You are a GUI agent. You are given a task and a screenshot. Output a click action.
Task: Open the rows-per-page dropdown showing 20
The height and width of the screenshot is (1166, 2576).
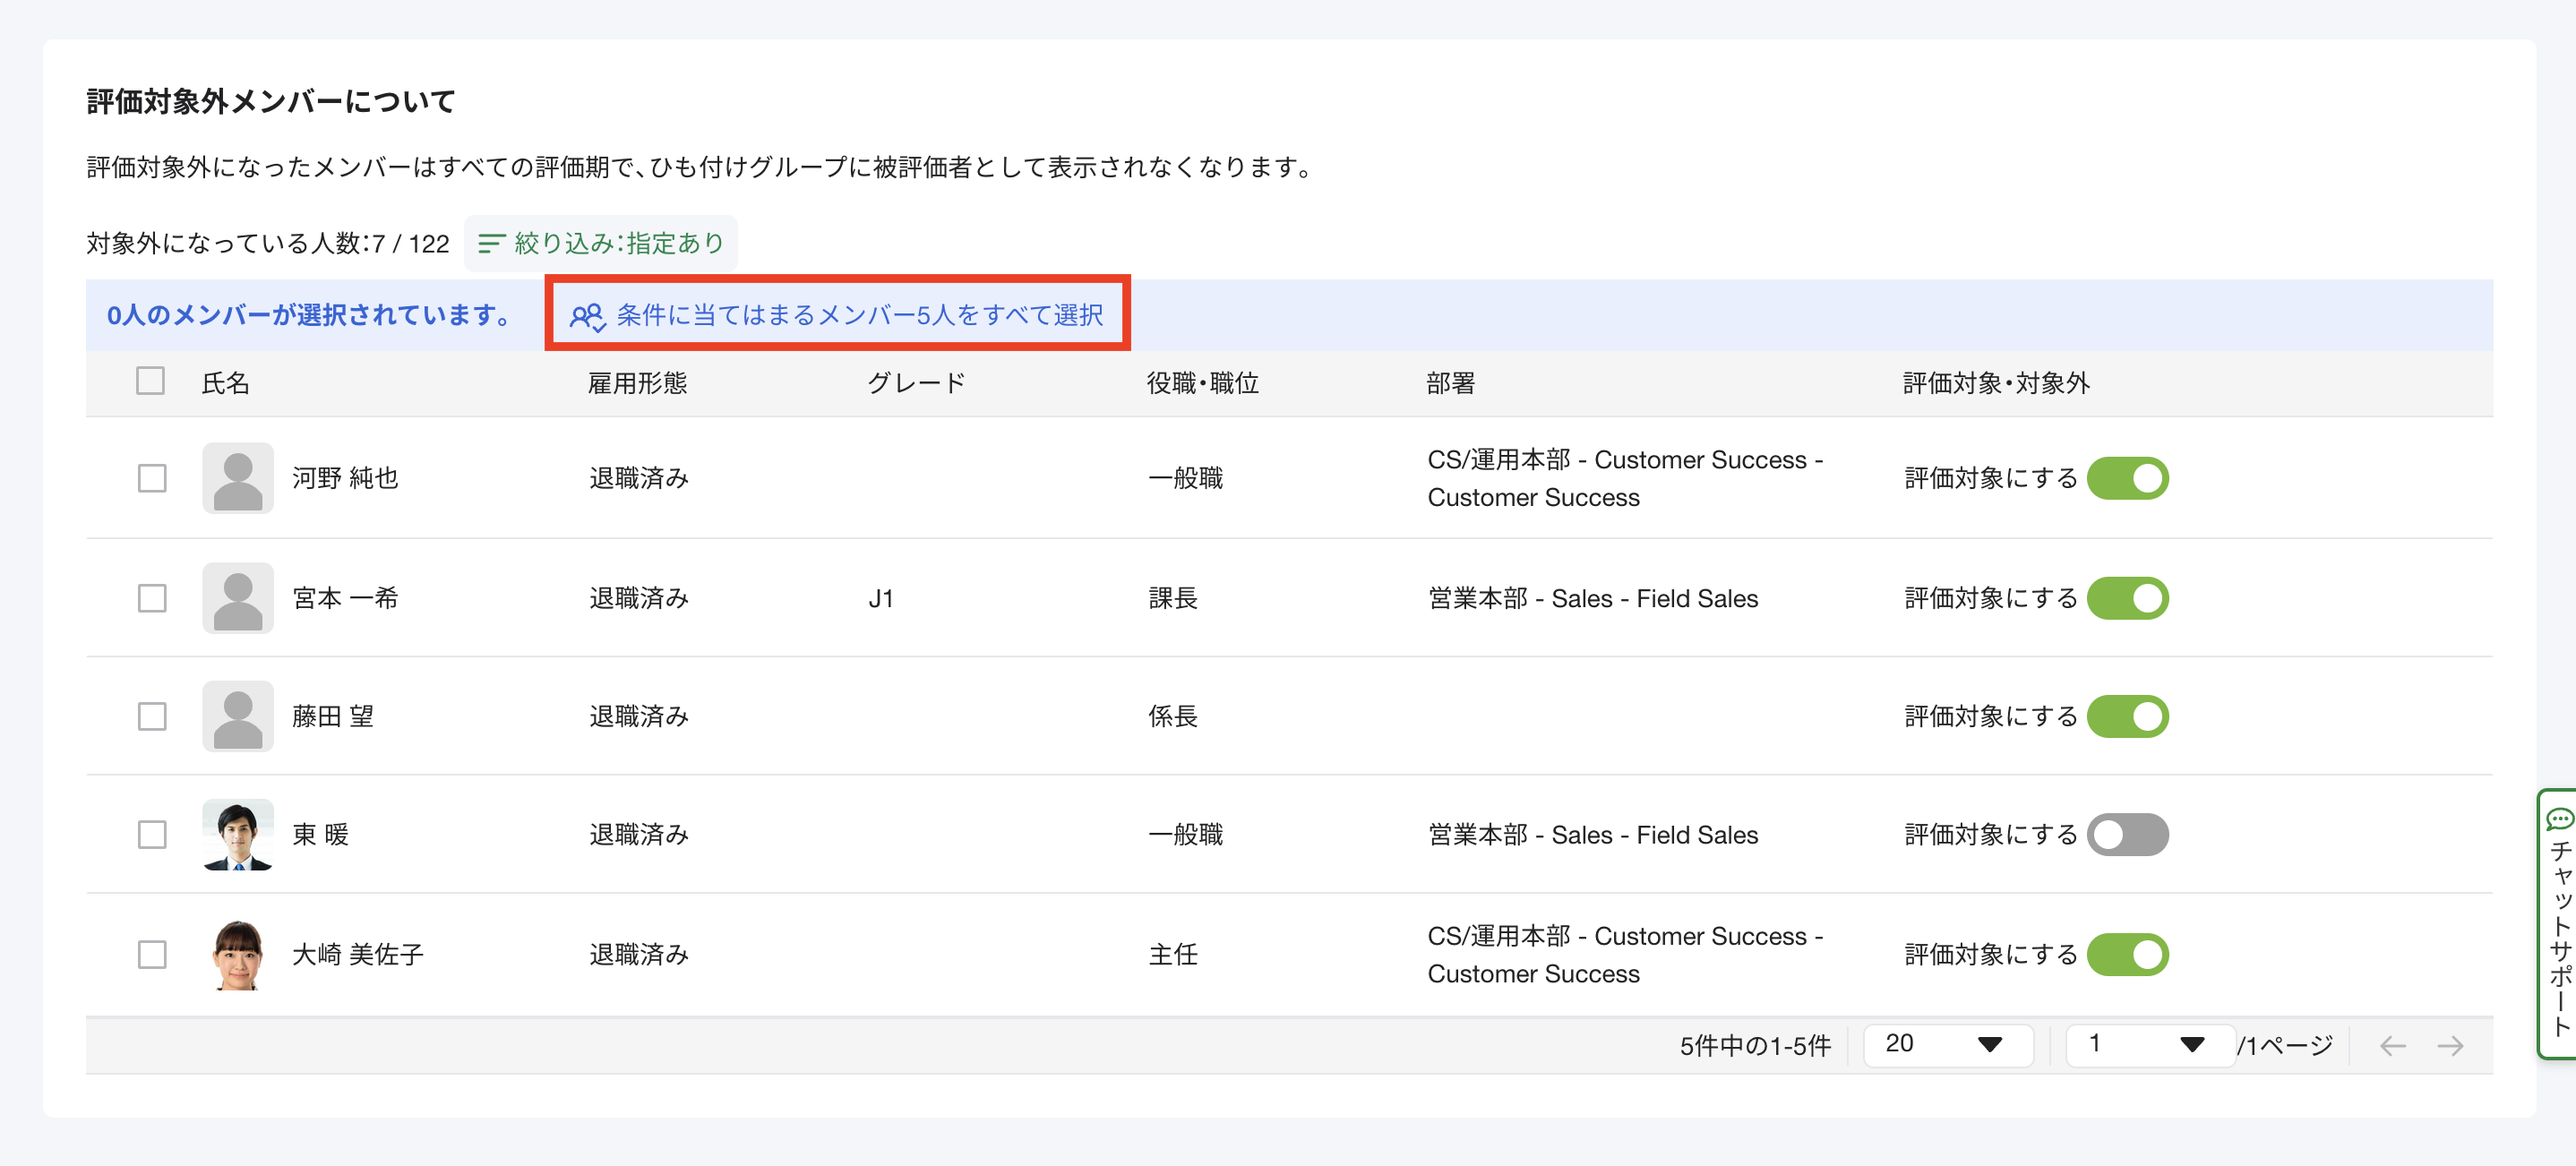coord(1946,1044)
